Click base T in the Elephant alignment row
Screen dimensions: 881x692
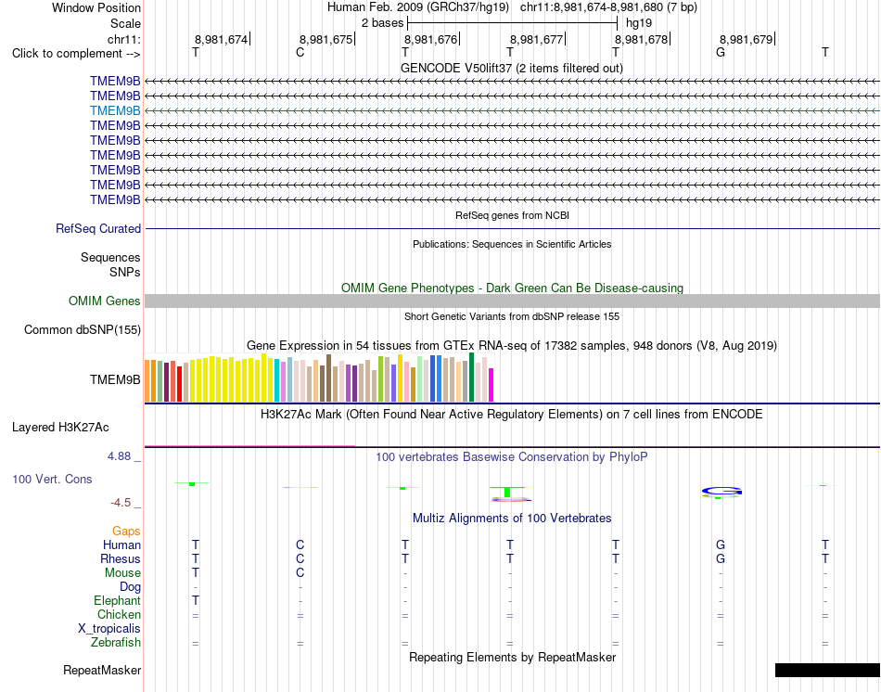pyautogui.click(x=196, y=600)
